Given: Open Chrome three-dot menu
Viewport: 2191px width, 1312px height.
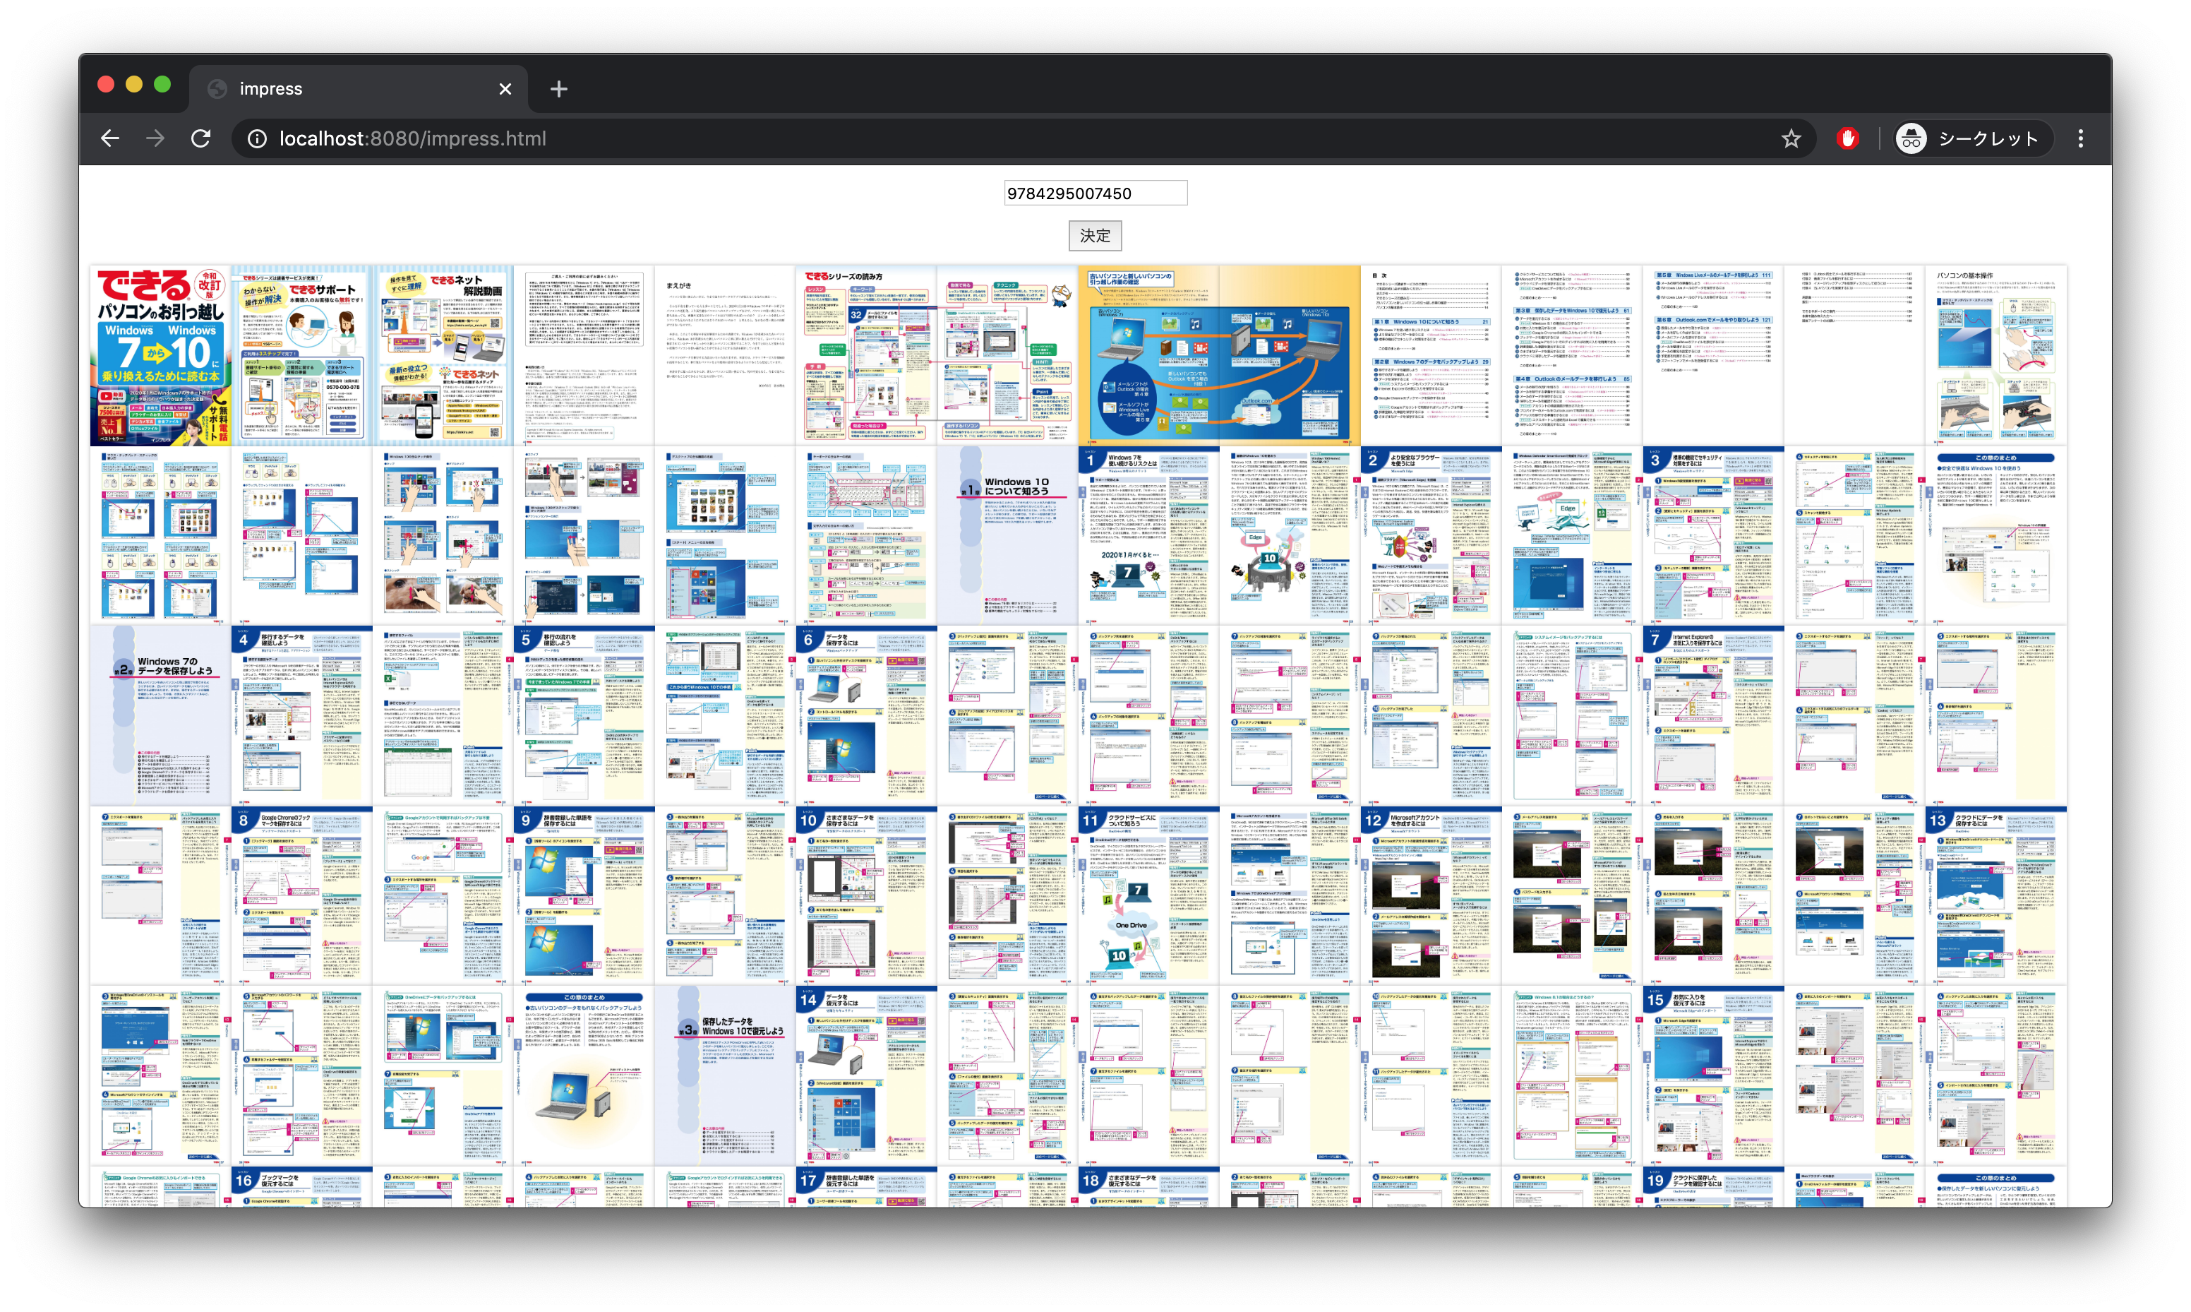Looking at the screenshot, I should (x=2081, y=139).
